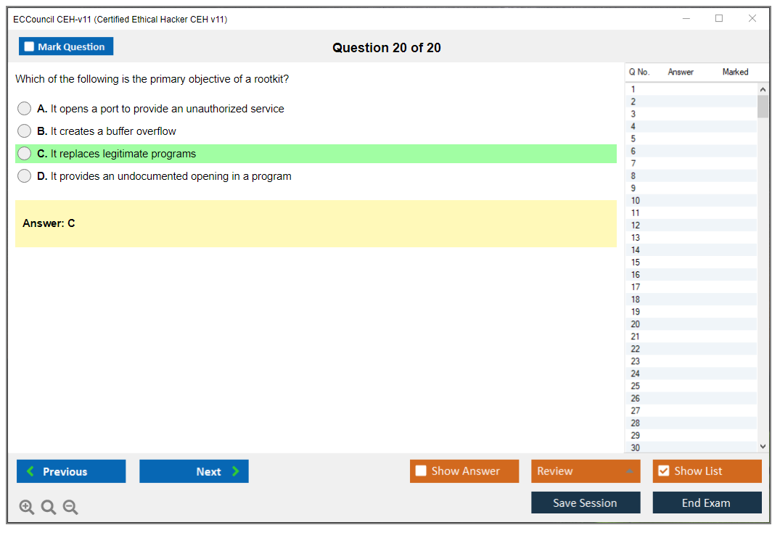Click the zoom in magnifier icon
This screenshot has height=533, width=780.
click(x=27, y=507)
